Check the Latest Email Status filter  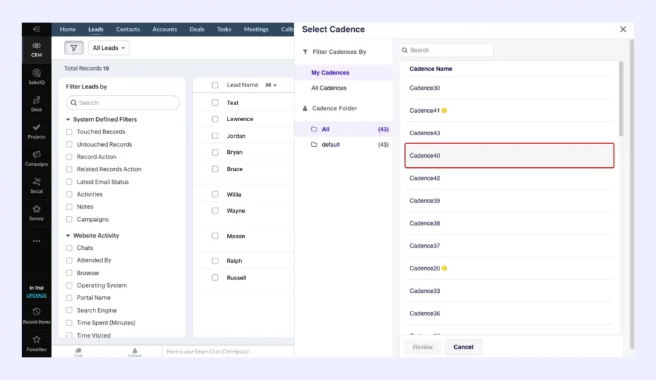(x=69, y=181)
